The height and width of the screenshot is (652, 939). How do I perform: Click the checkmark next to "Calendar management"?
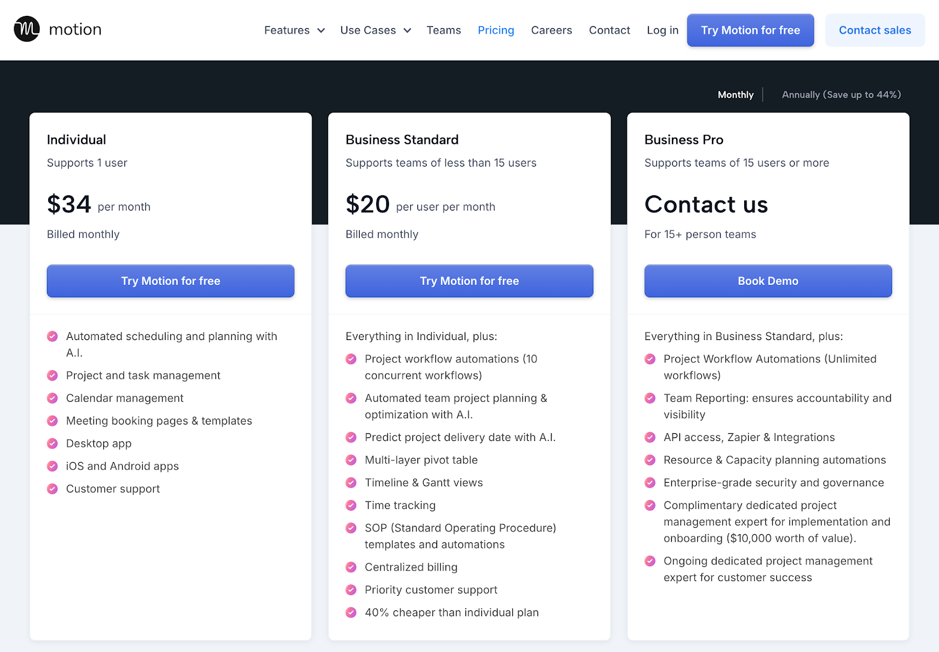[53, 398]
